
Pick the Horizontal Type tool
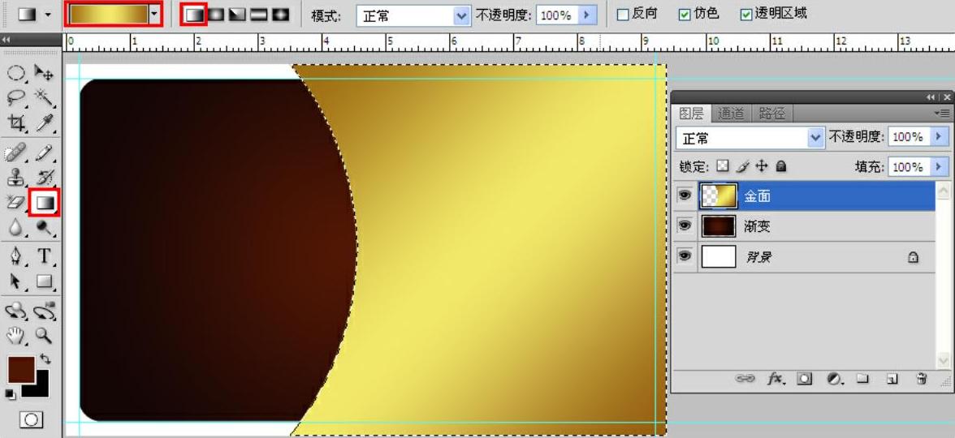(x=45, y=256)
